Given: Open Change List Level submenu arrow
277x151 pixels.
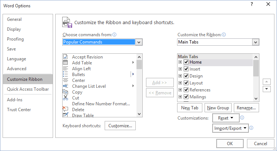Looking at the screenshot, I should coord(133,86).
